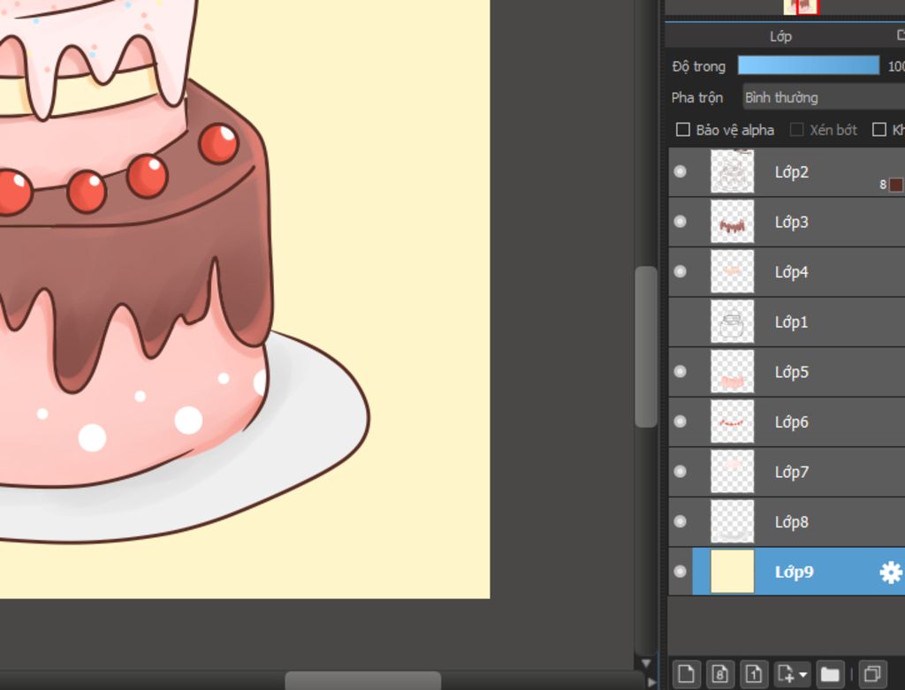Click the Lớp3 layer name
Viewport: 905px width, 690px height.
[792, 222]
